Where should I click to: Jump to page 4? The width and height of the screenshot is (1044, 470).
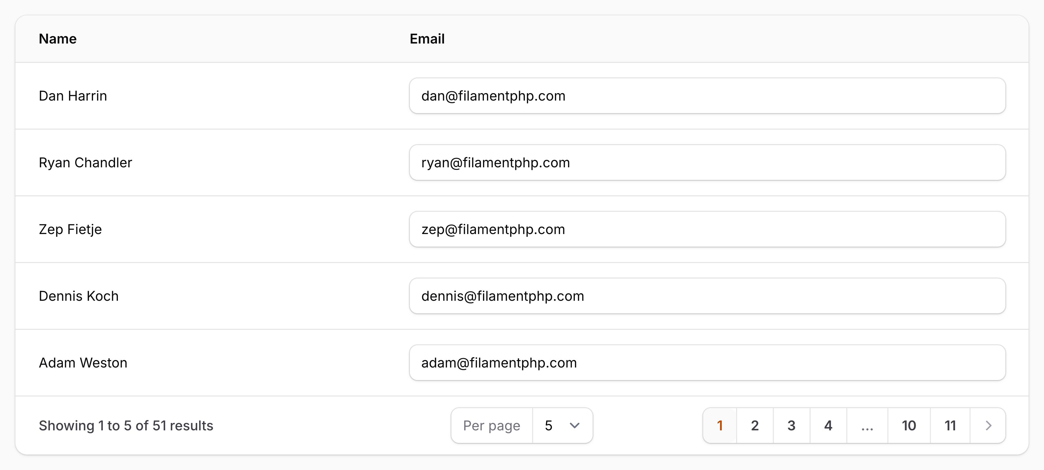[x=828, y=426]
